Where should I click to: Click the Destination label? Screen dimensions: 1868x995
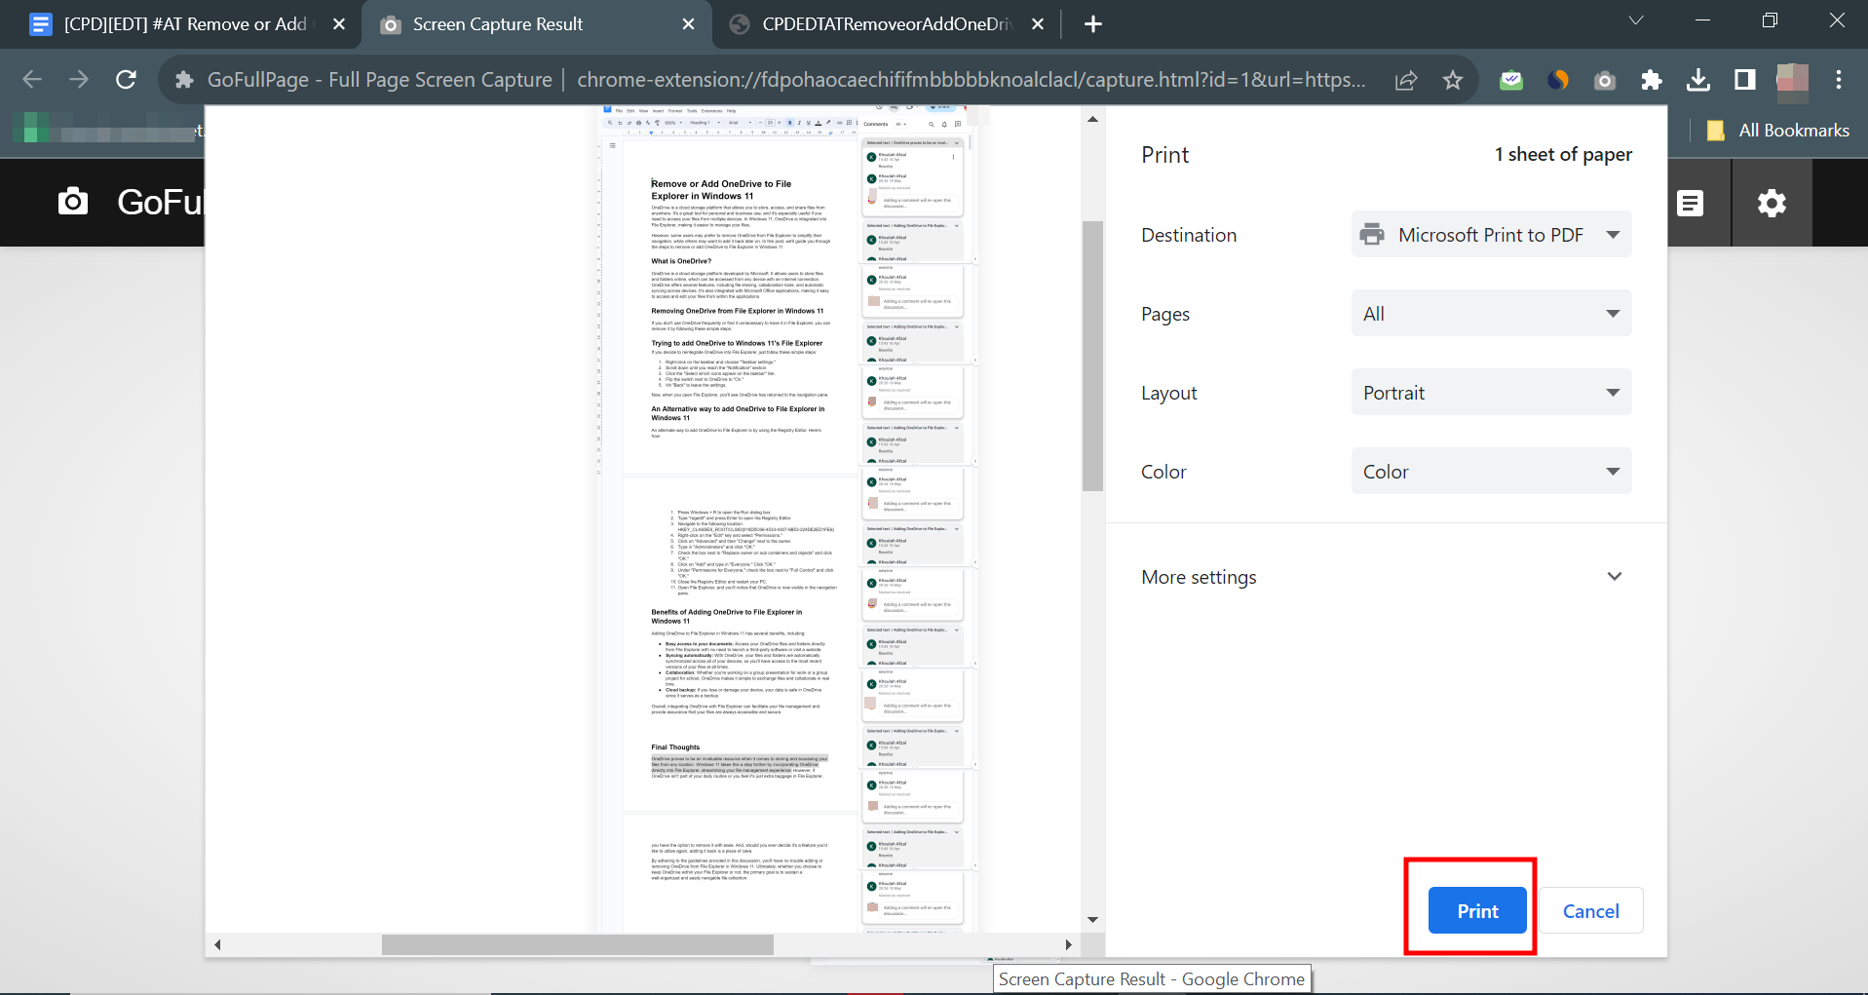tap(1189, 235)
